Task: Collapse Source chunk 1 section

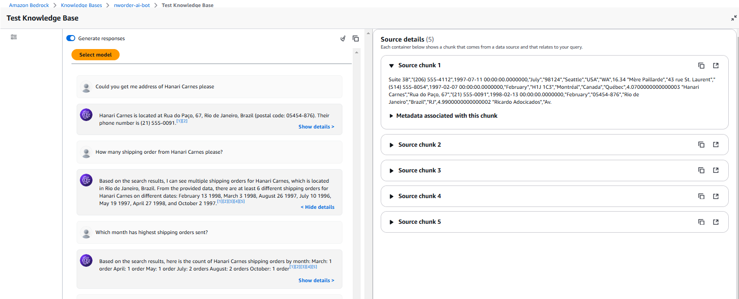Action: point(391,66)
